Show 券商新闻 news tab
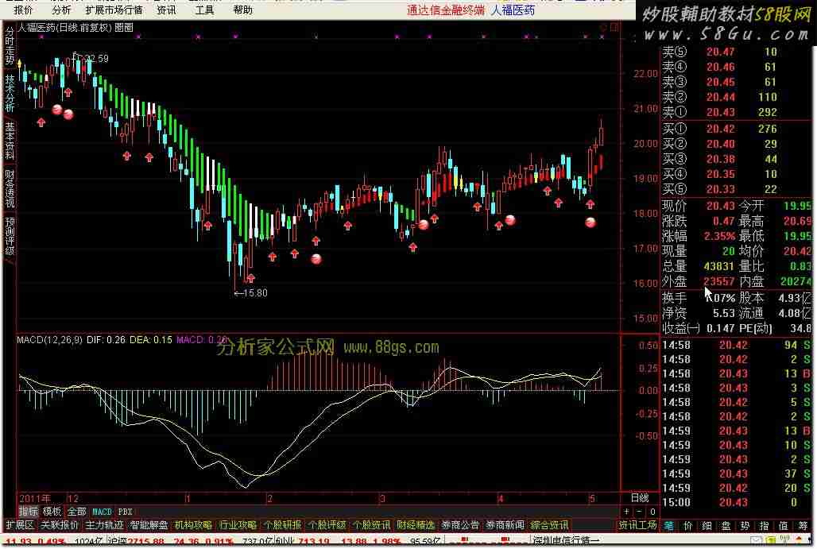 click(x=505, y=525)
